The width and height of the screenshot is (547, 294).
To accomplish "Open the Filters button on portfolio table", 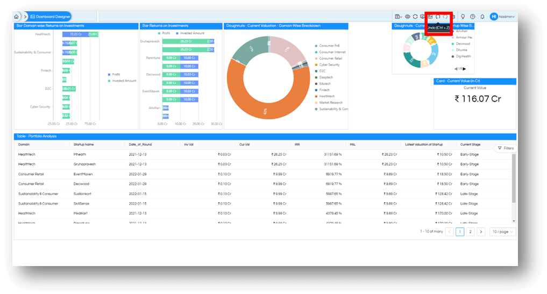I will pos(506,148).
